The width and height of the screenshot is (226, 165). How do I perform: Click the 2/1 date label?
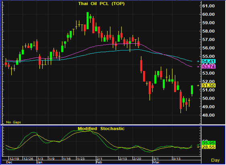99,159
